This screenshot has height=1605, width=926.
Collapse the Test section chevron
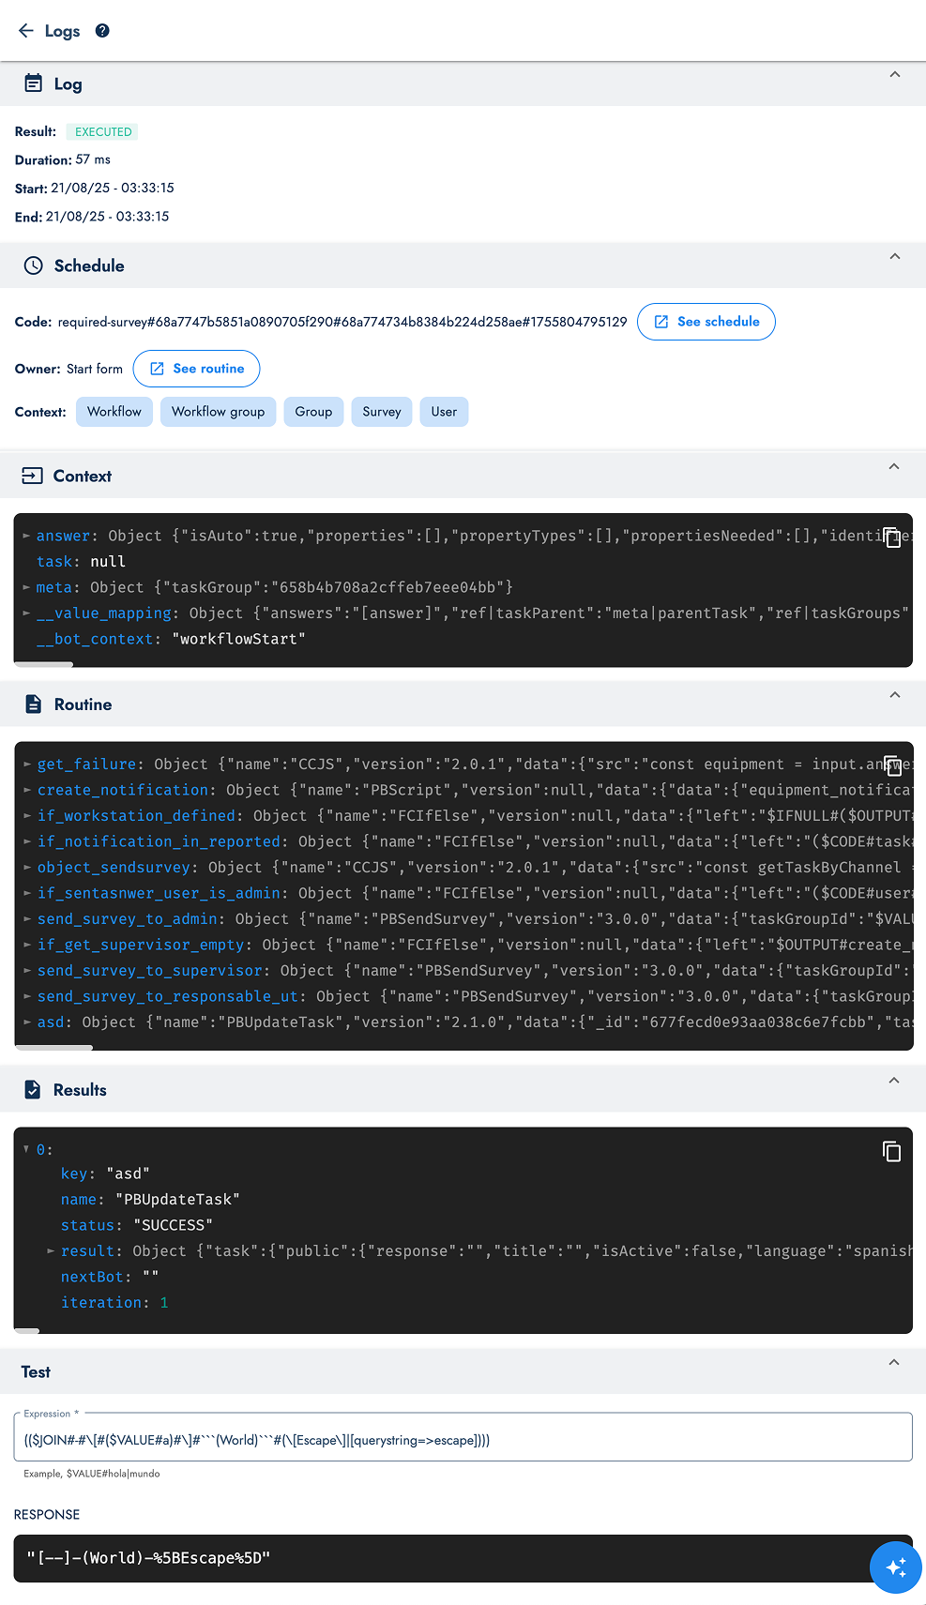coord(894,1363)
